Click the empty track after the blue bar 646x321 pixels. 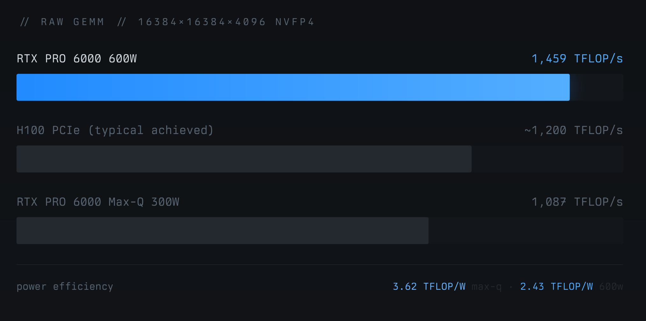[596, 87]
